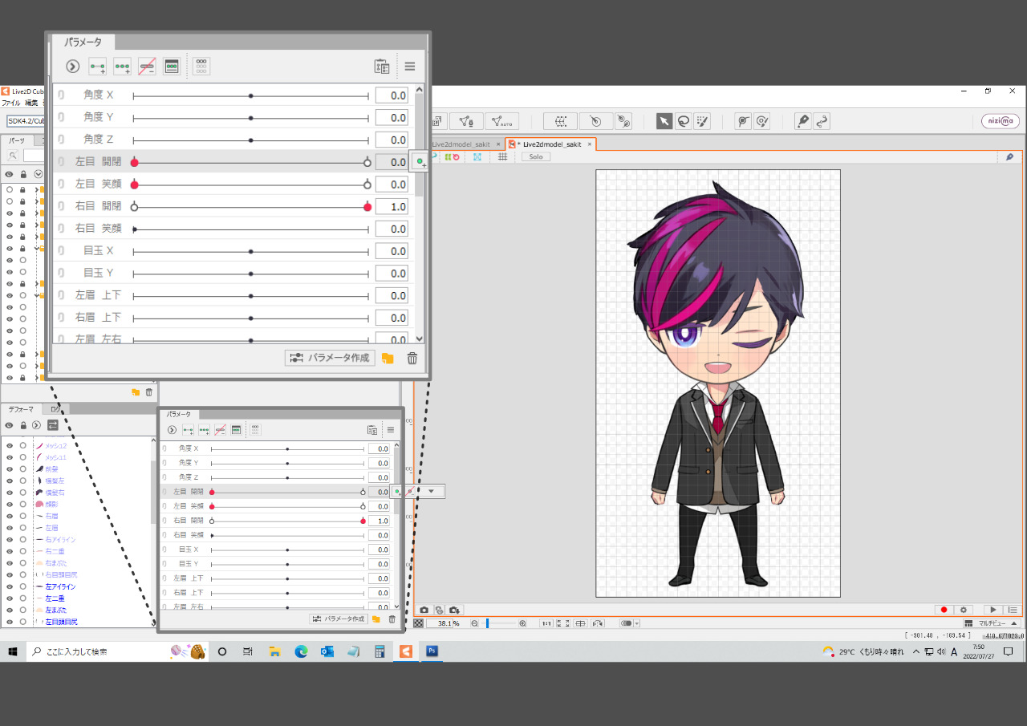Toggle the lock icon in deformer panel header
This screenshot has width=1027, height=726.
23,425
